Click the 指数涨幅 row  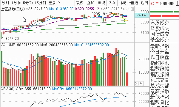(x=160, y=69)
